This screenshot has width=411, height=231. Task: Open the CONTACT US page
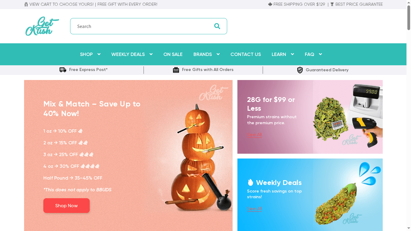click(246, 54)
